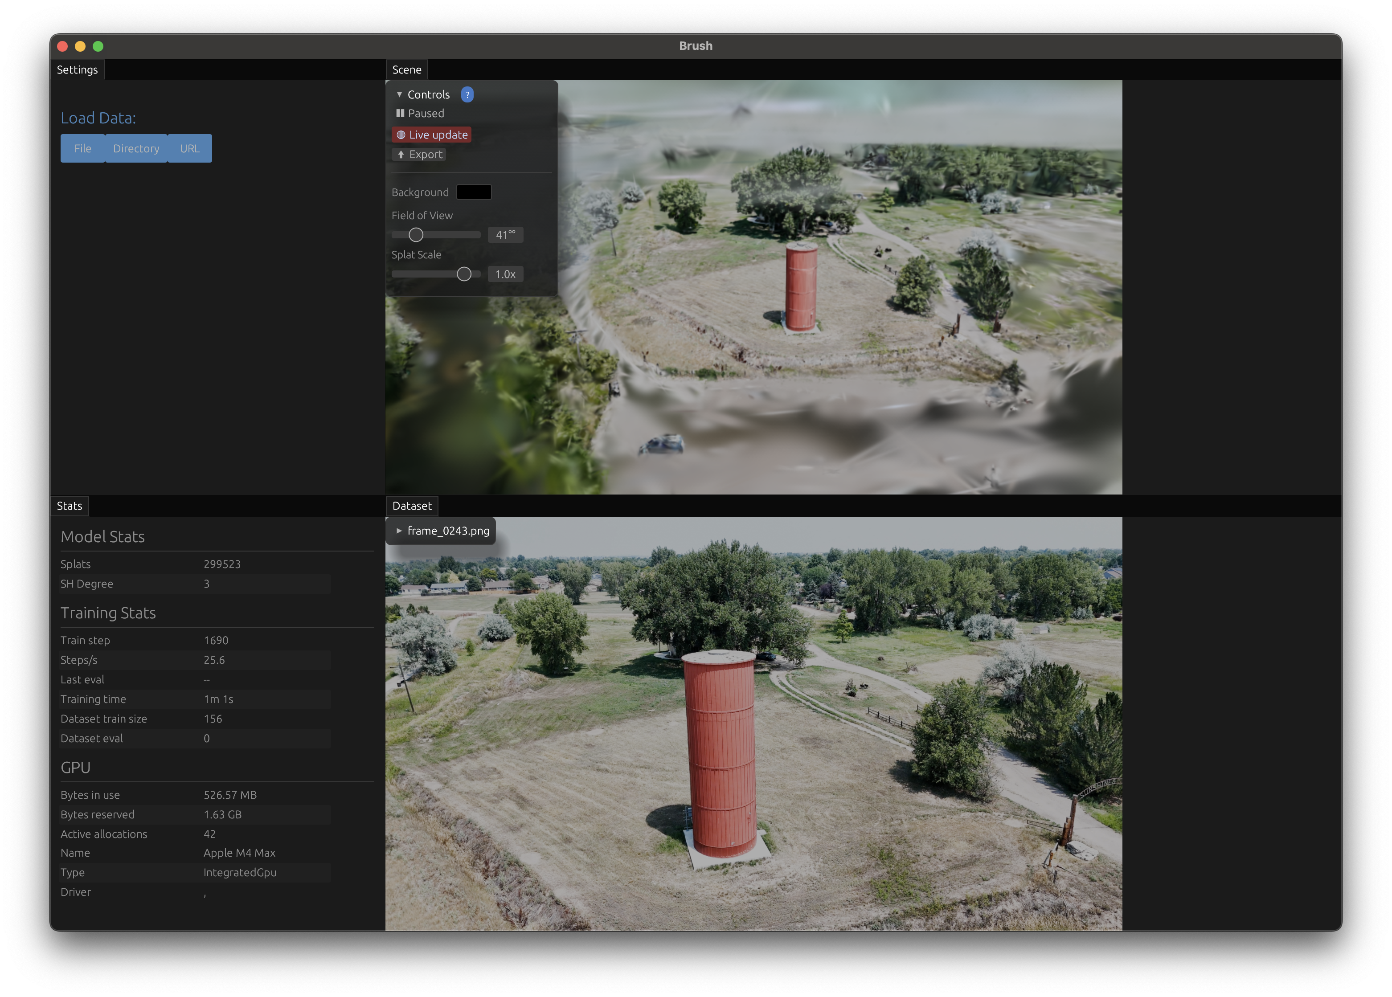This screenshot has width=1392, height=997.
Task: Click the 41° field of view value box
Action: pos(505,235)
